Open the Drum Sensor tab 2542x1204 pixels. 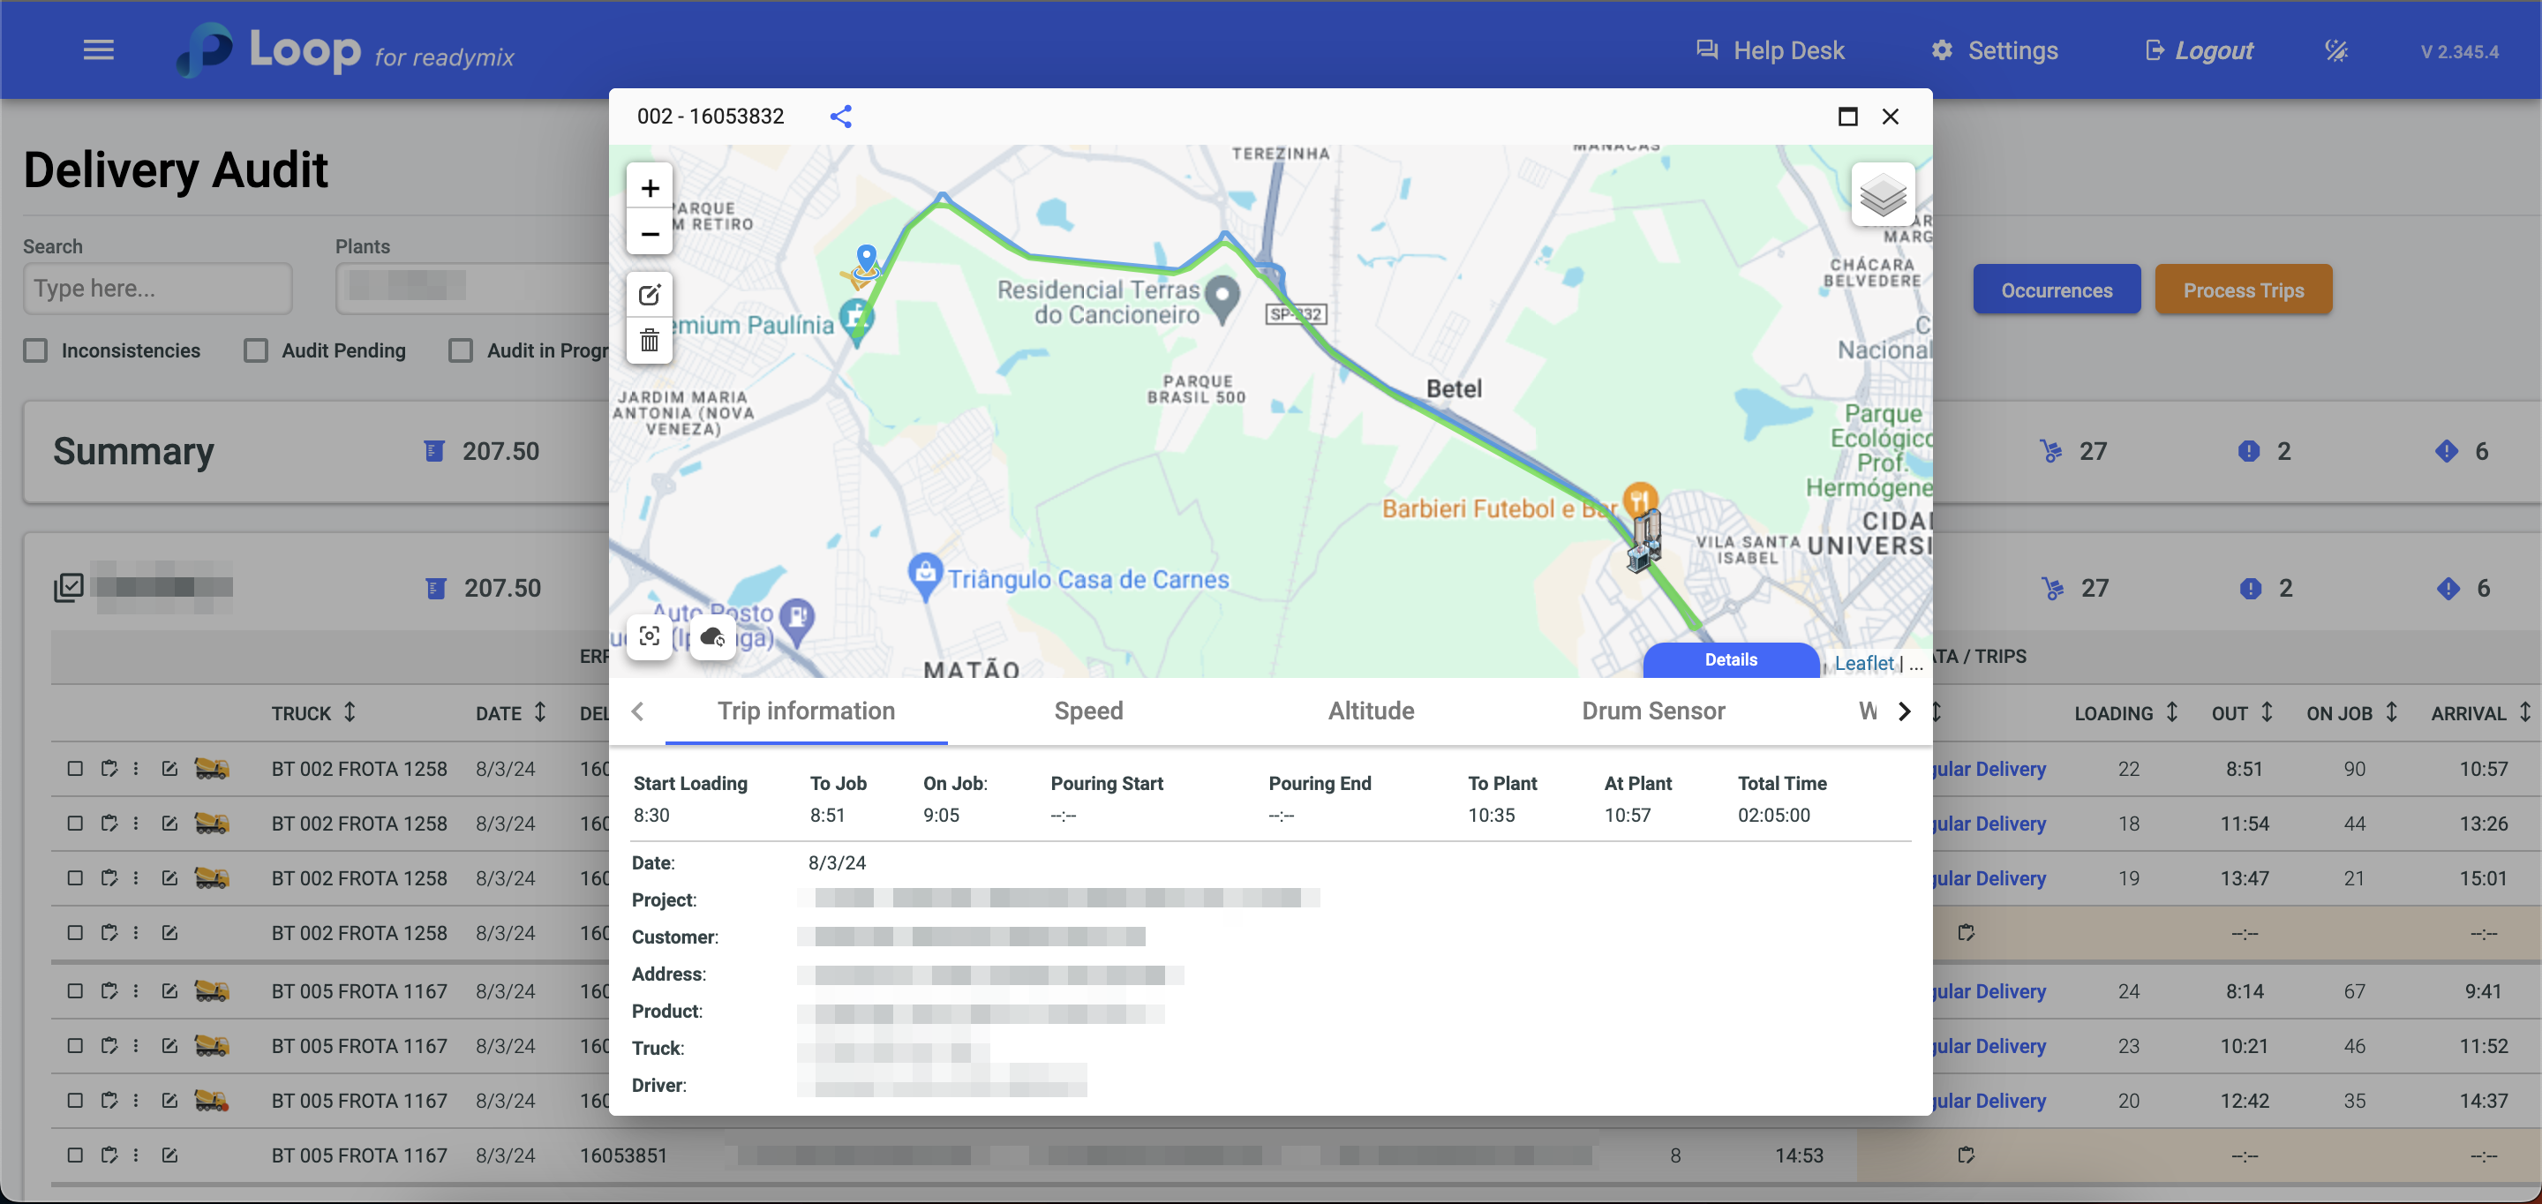(1653, 711)
